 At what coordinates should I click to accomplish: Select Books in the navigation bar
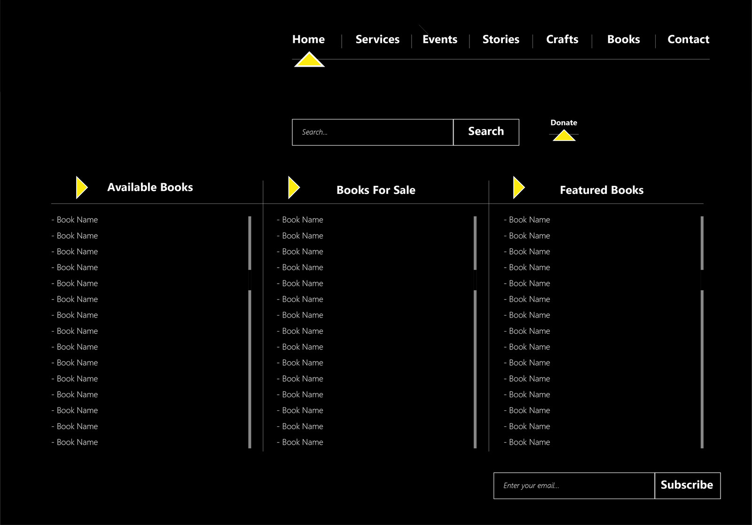click(x=624, y=39)
